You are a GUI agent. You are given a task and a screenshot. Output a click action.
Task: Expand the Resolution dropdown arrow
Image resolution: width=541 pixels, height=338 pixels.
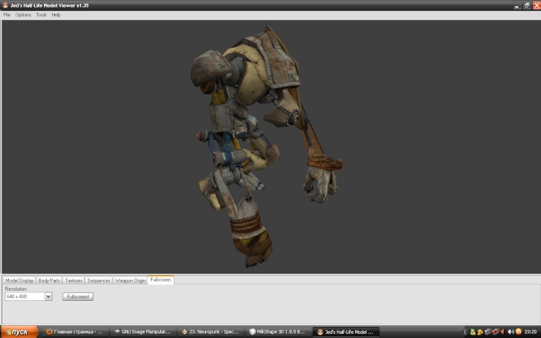click(48, 296)
